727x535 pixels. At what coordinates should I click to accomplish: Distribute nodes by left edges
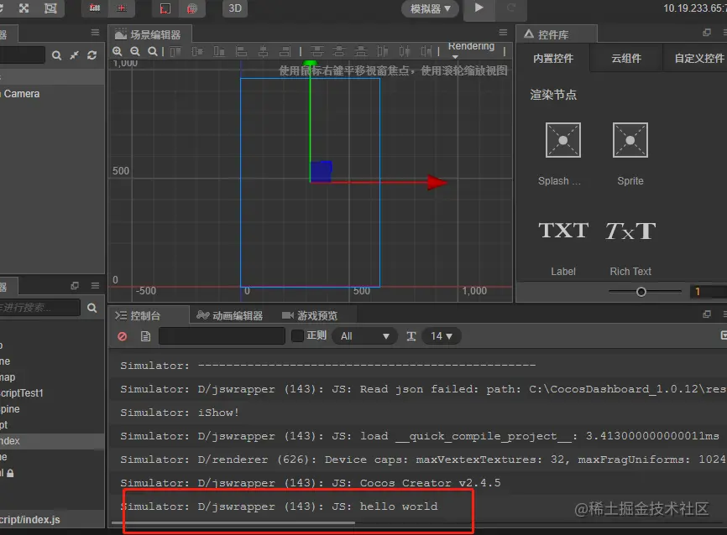(383, 51)
